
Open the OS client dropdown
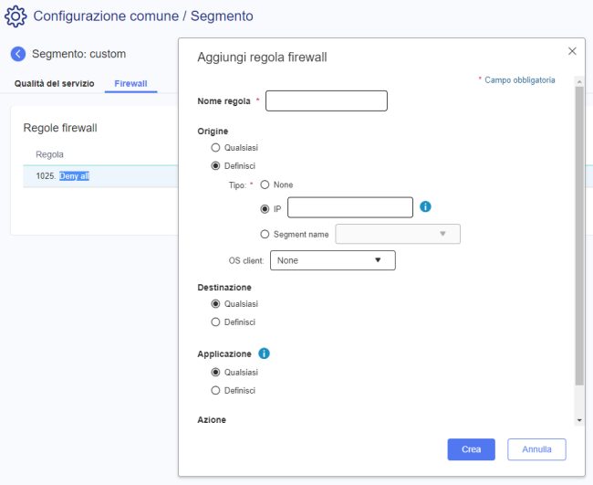click(332, 260)
